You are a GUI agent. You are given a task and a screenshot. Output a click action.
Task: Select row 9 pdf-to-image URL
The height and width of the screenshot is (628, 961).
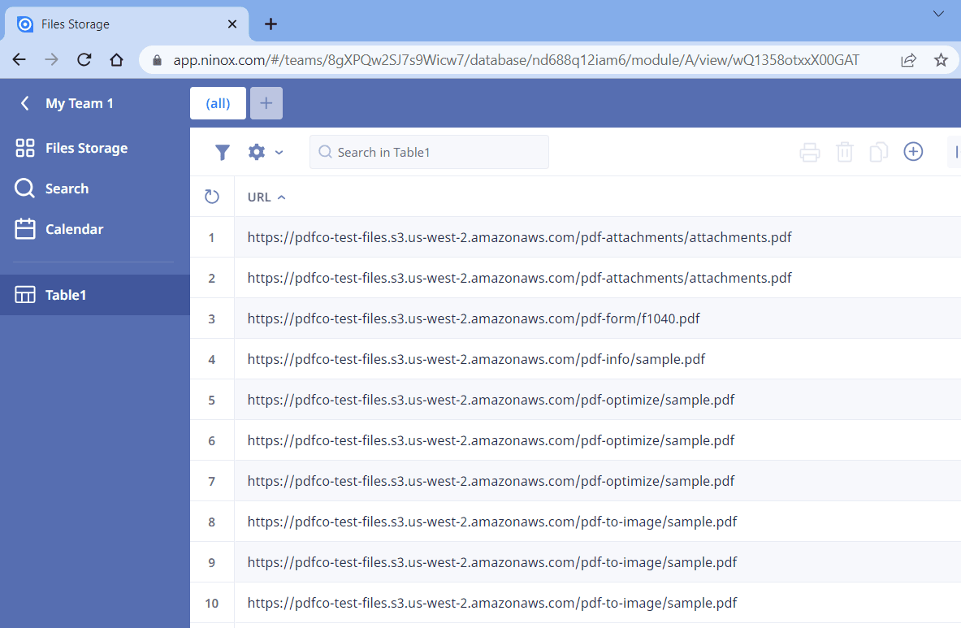point(492,562)
